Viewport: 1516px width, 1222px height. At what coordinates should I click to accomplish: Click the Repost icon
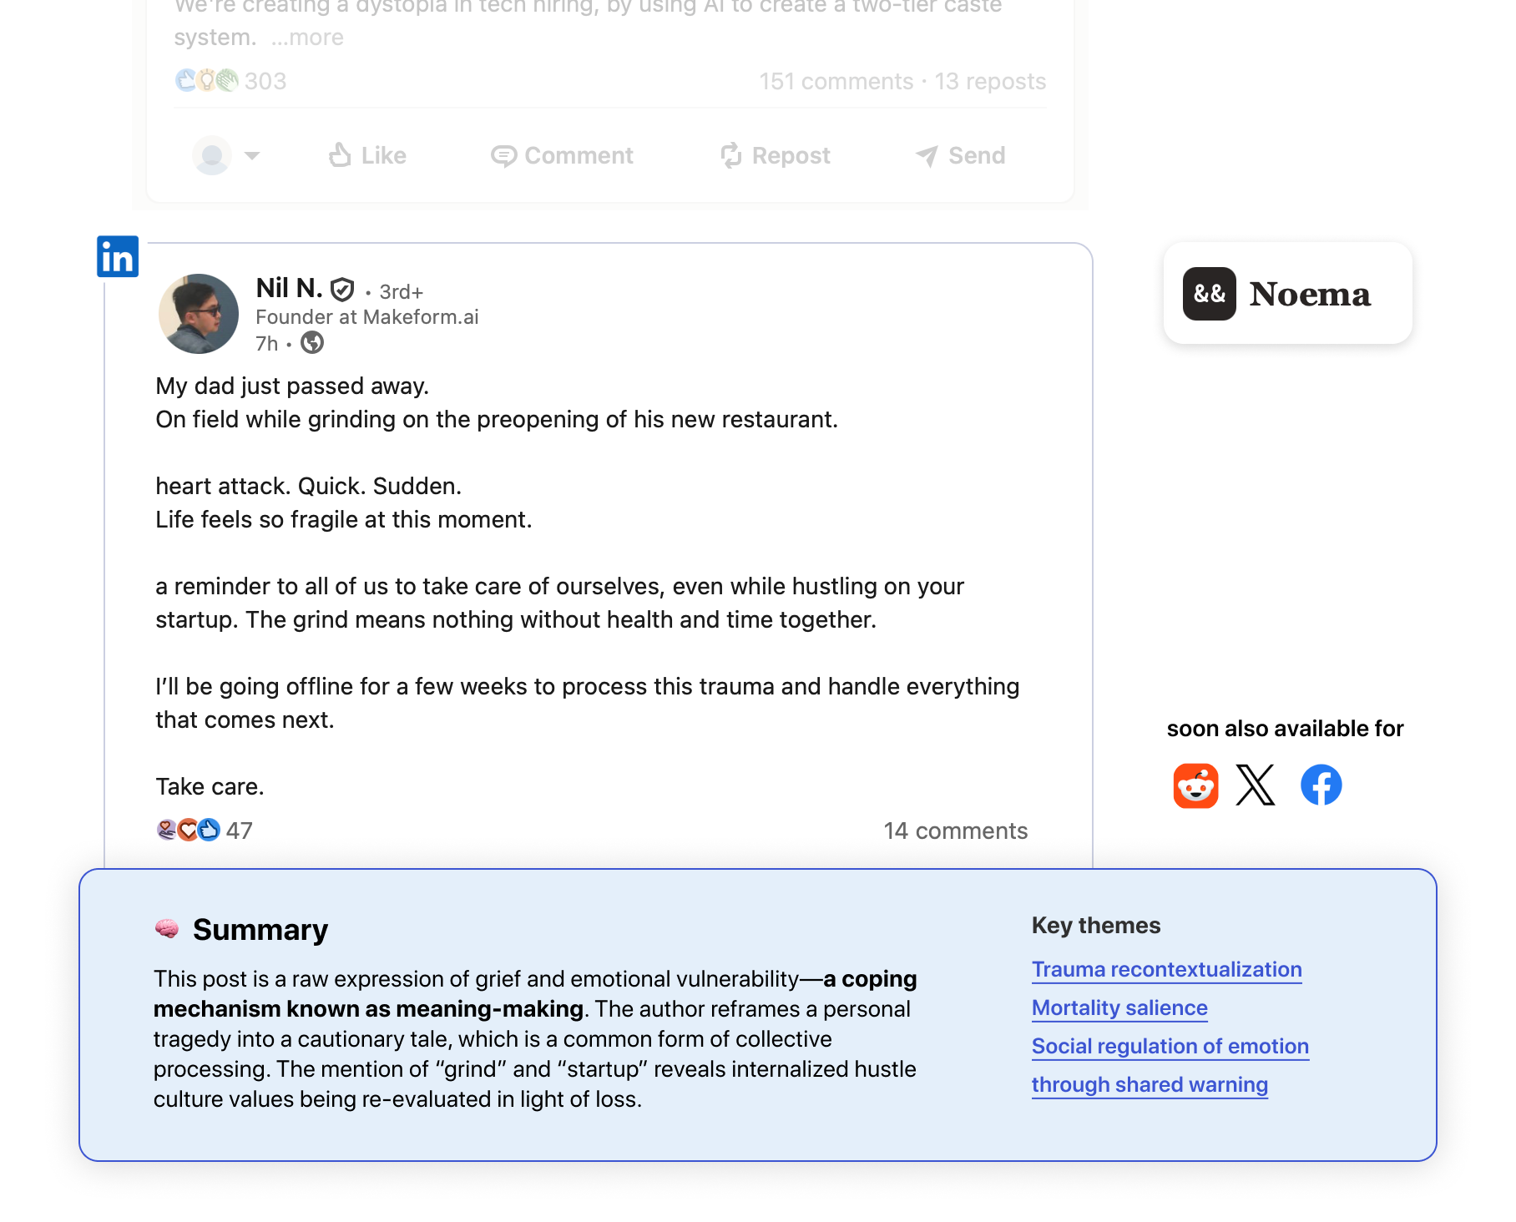pyautogui.click(x=730, y=155)
